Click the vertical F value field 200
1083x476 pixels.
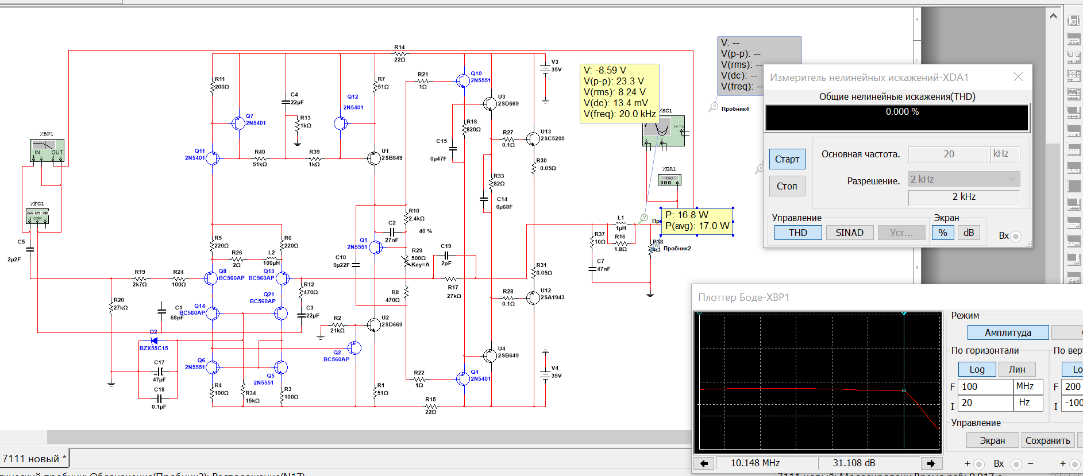coord(1072,386)
